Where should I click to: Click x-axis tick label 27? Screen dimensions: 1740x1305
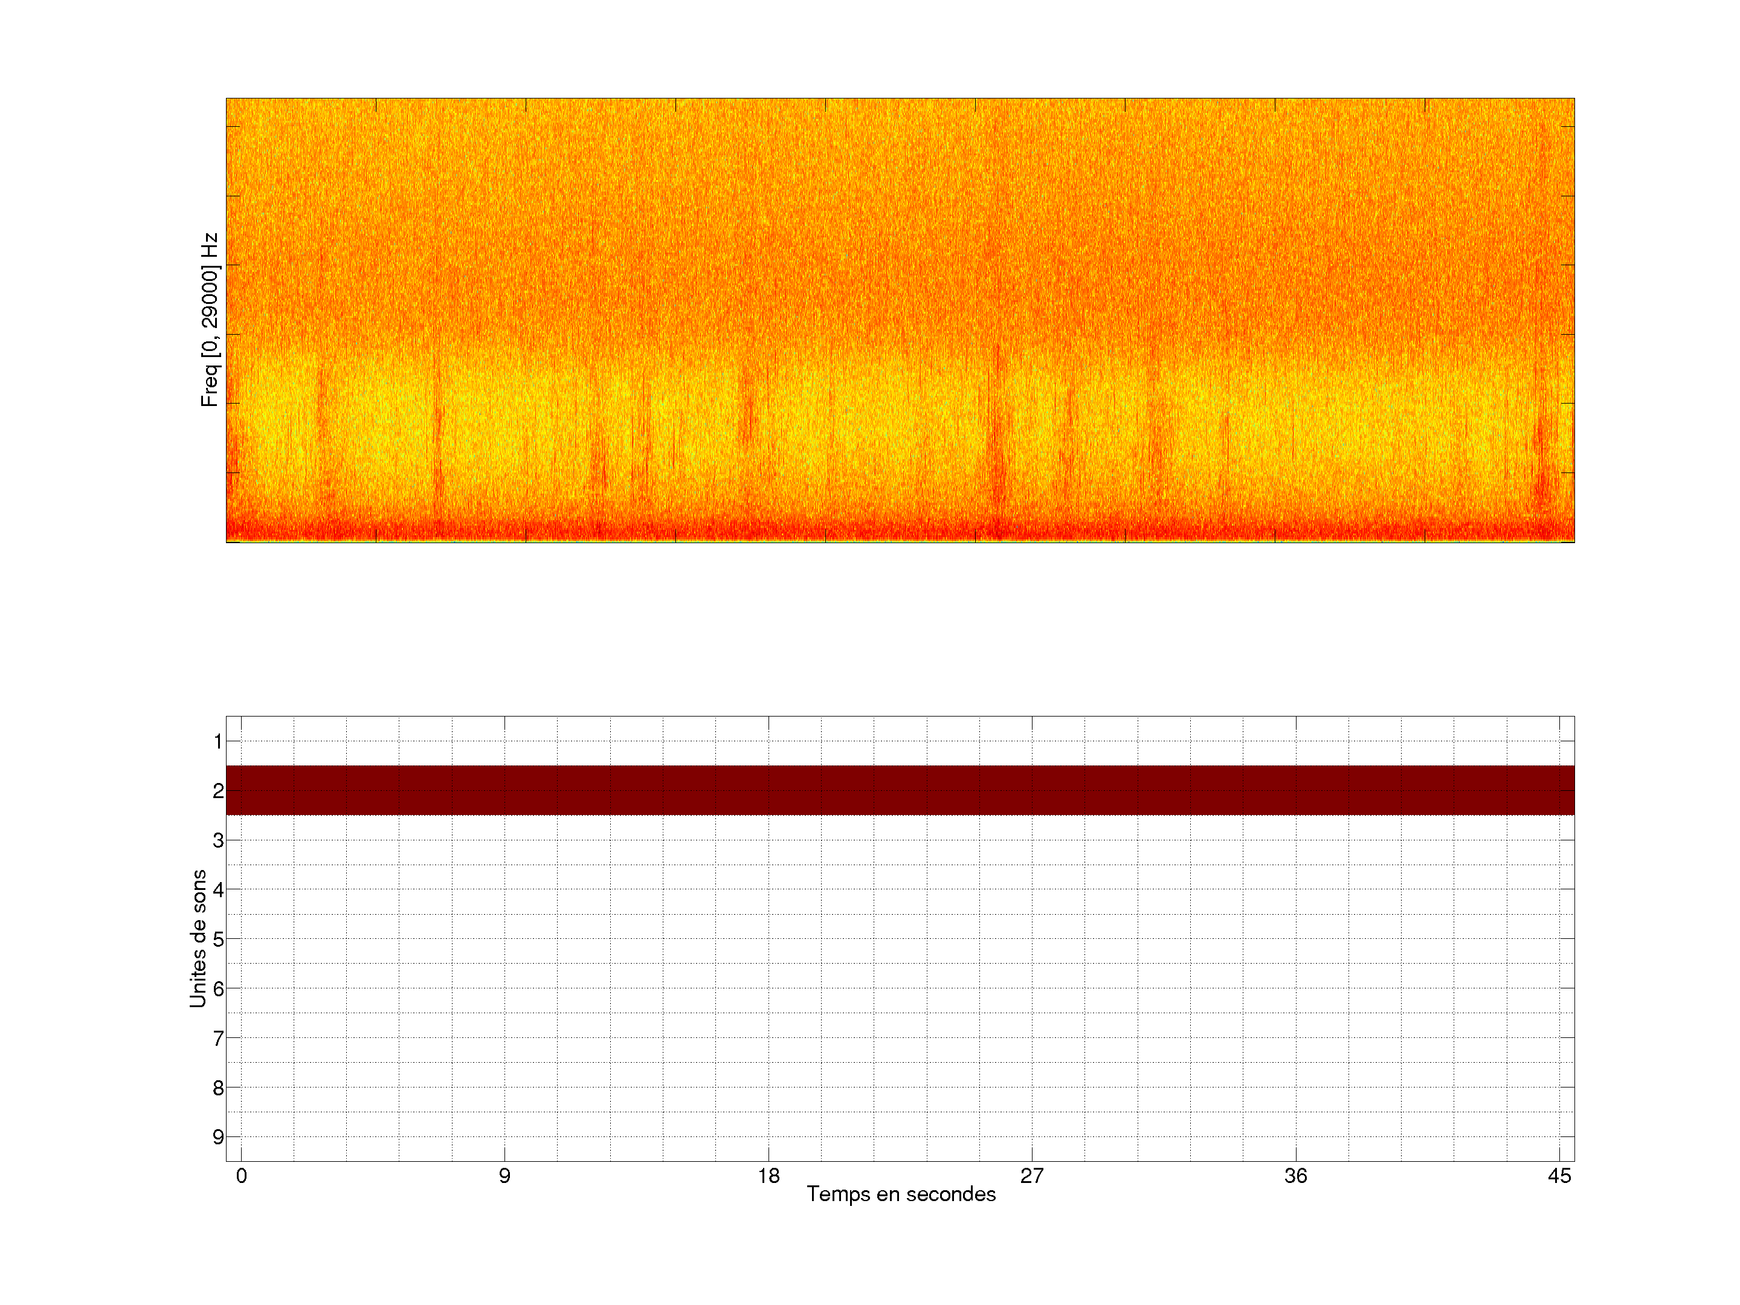(x=1032, y=1176)
